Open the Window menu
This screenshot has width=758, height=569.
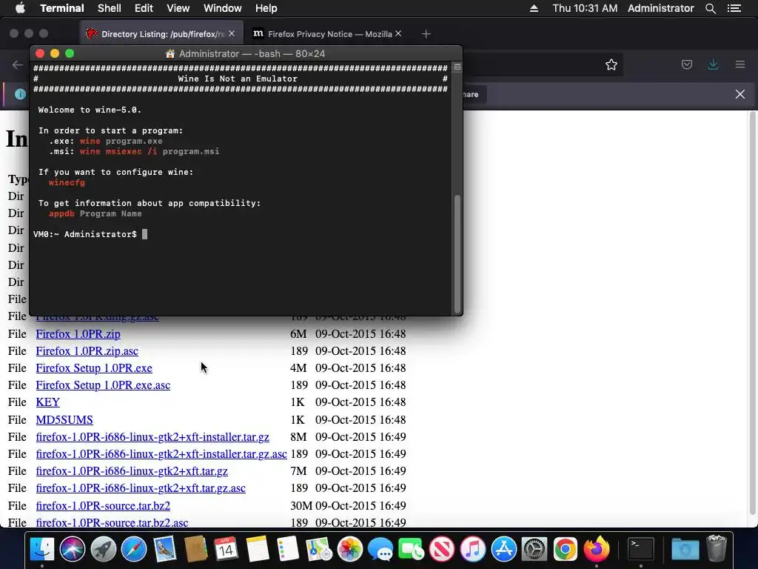click(222, 8)
